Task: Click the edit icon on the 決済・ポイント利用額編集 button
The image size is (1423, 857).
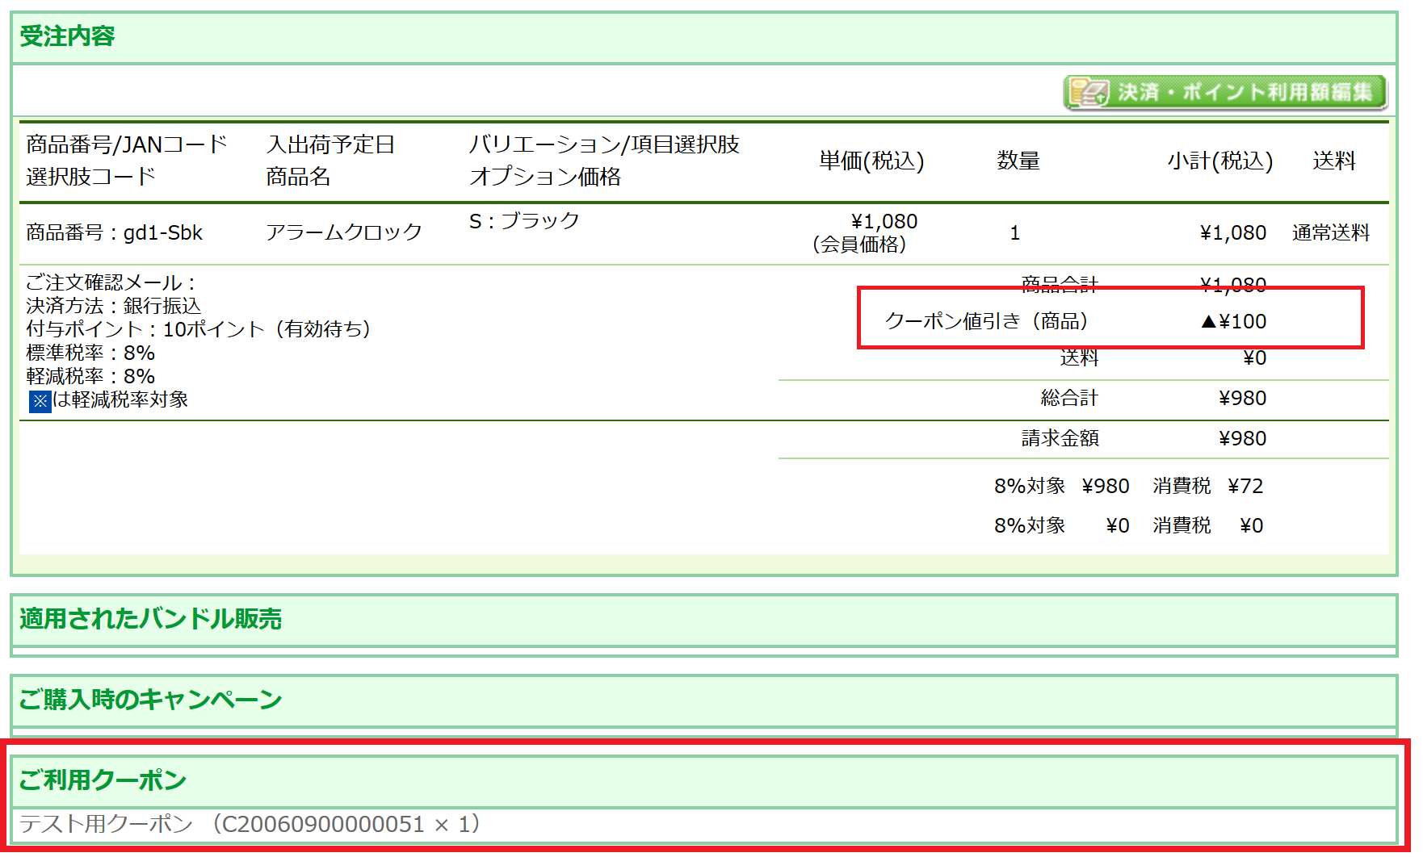Action: (1088, 92)
